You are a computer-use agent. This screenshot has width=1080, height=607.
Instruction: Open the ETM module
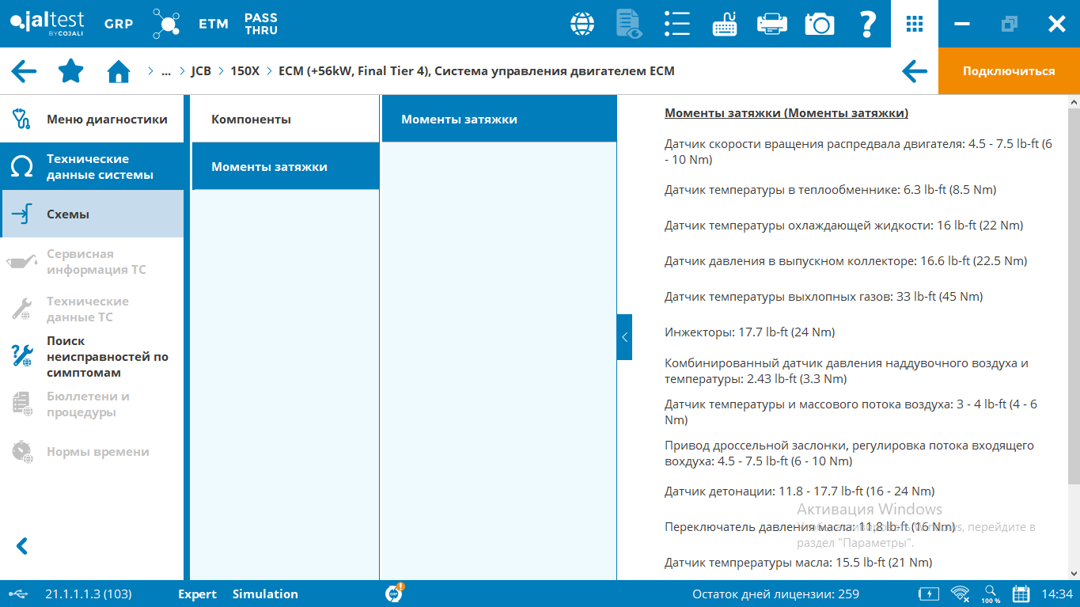click(x=213, y=24)
